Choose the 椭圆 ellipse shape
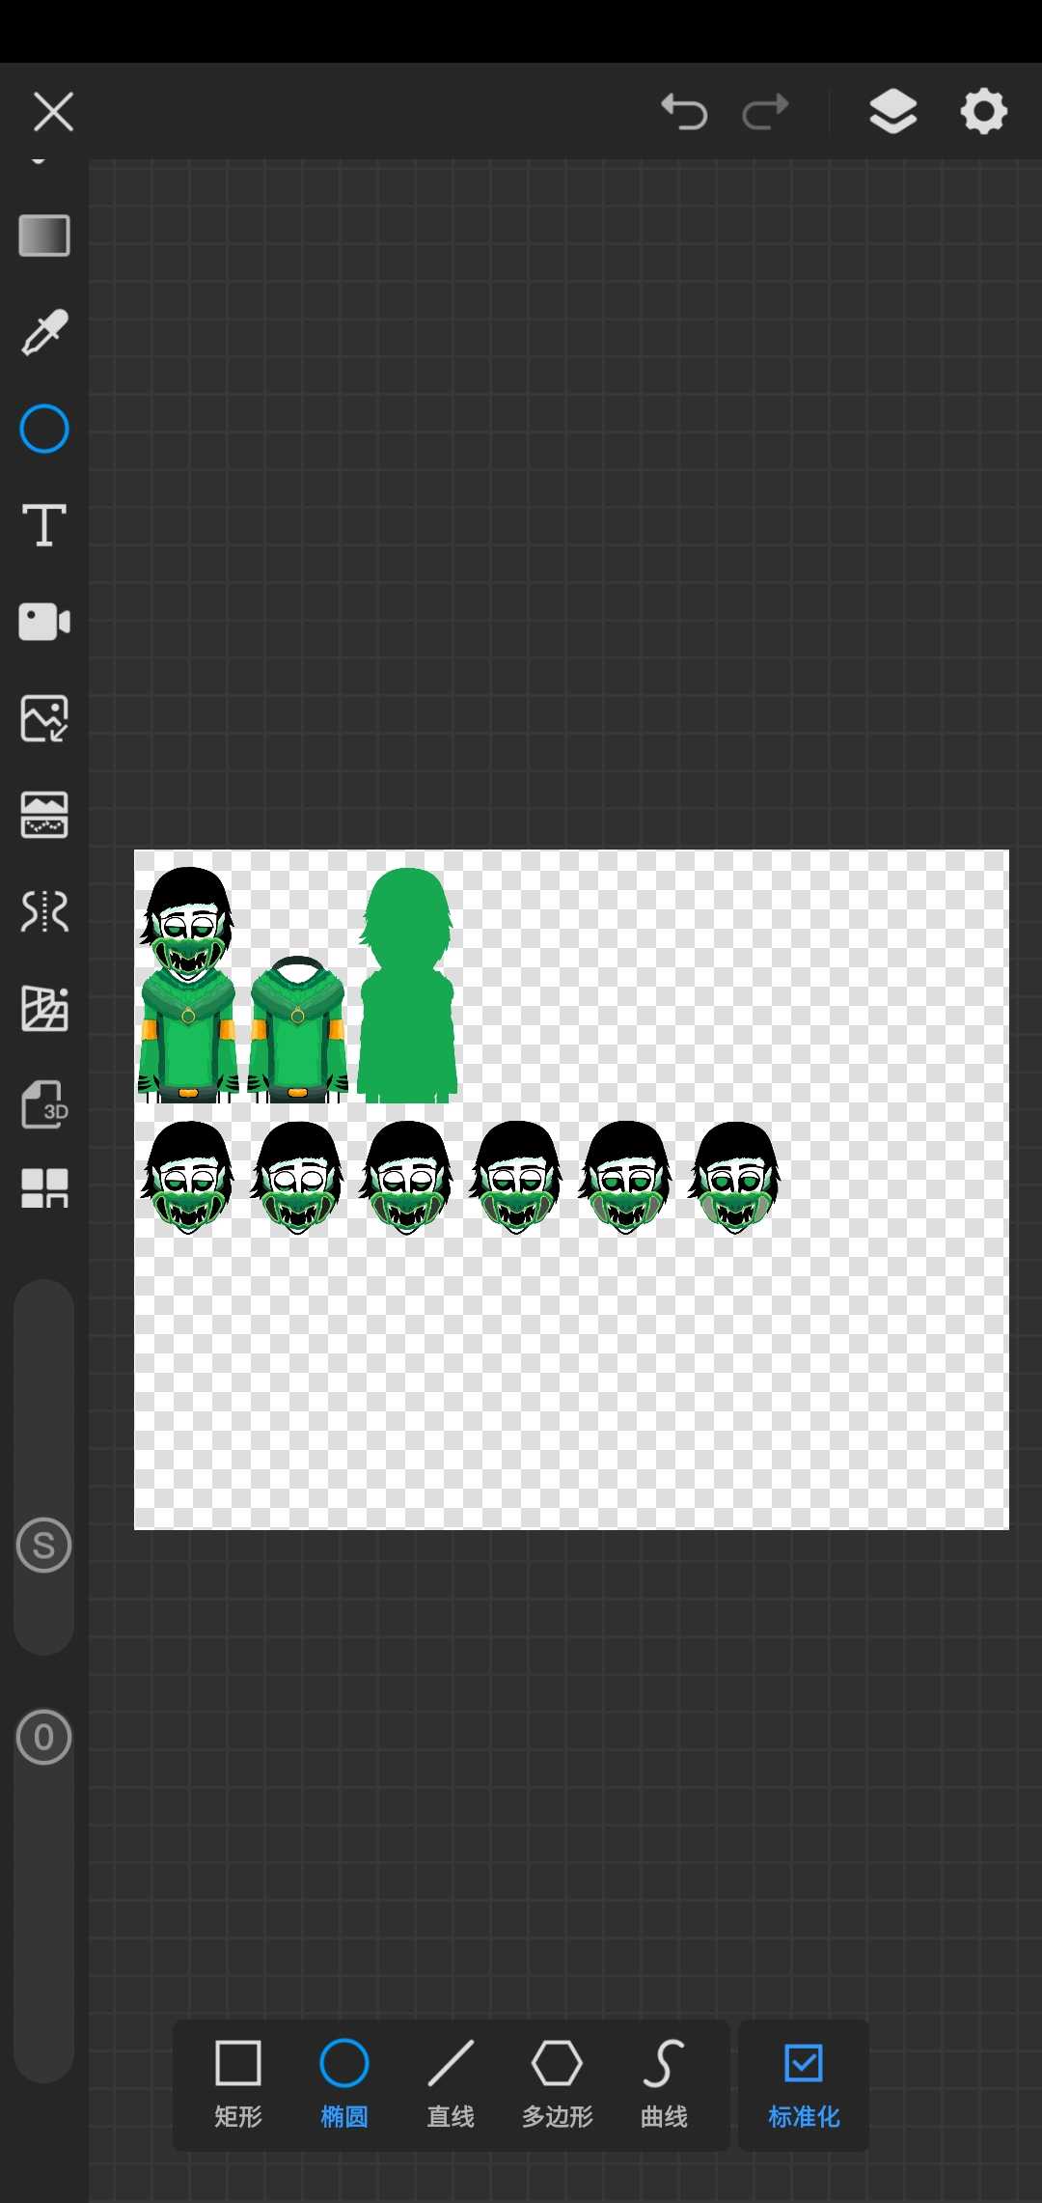 pyautogui.click(x=344, y=2085)
